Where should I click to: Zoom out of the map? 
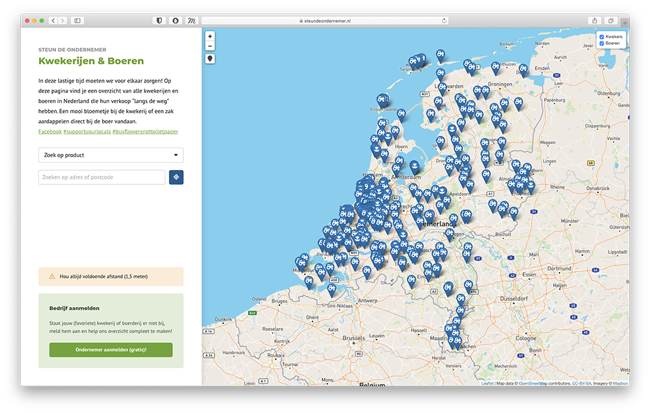(210, 46)
